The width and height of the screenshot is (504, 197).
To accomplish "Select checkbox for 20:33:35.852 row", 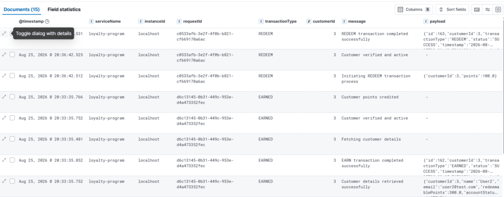I will point(12,160).
